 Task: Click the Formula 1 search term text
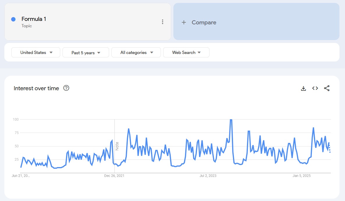click(34, 19)
